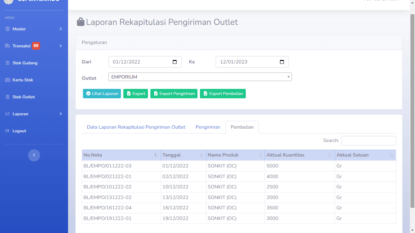
Task: Click the Pengaturan panel heading
Action: pyautogui.click(x=94, y=42)
